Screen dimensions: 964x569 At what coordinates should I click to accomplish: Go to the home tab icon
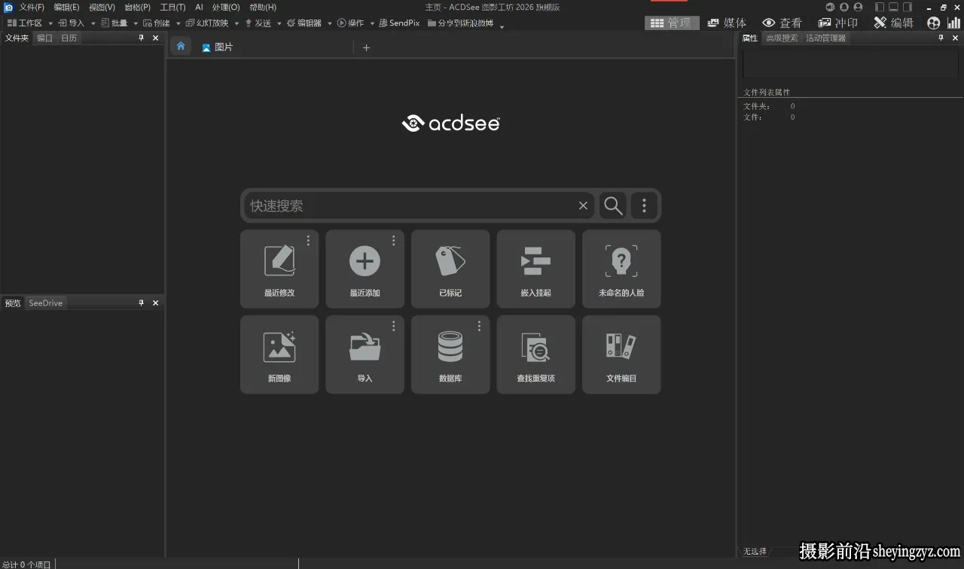tap(181, 46)
